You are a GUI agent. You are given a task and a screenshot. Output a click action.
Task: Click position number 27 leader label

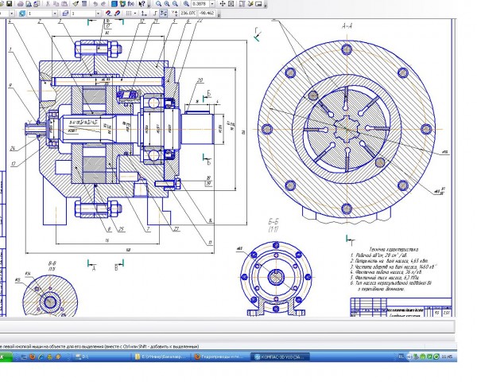tap(176, 228)
